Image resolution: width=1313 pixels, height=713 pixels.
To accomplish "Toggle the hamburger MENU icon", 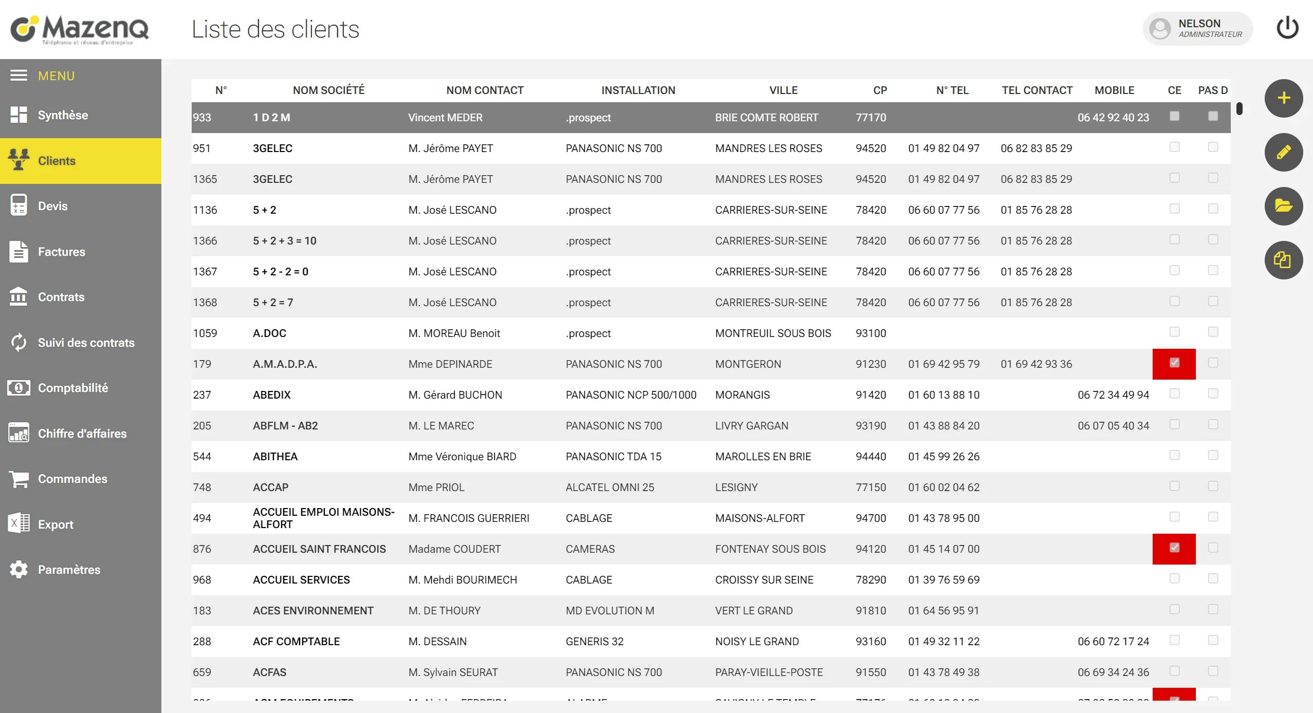I will [x=19, y=76].
